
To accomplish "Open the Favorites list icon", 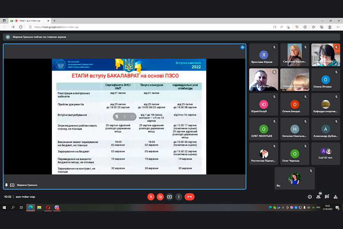I will (314, 27).
